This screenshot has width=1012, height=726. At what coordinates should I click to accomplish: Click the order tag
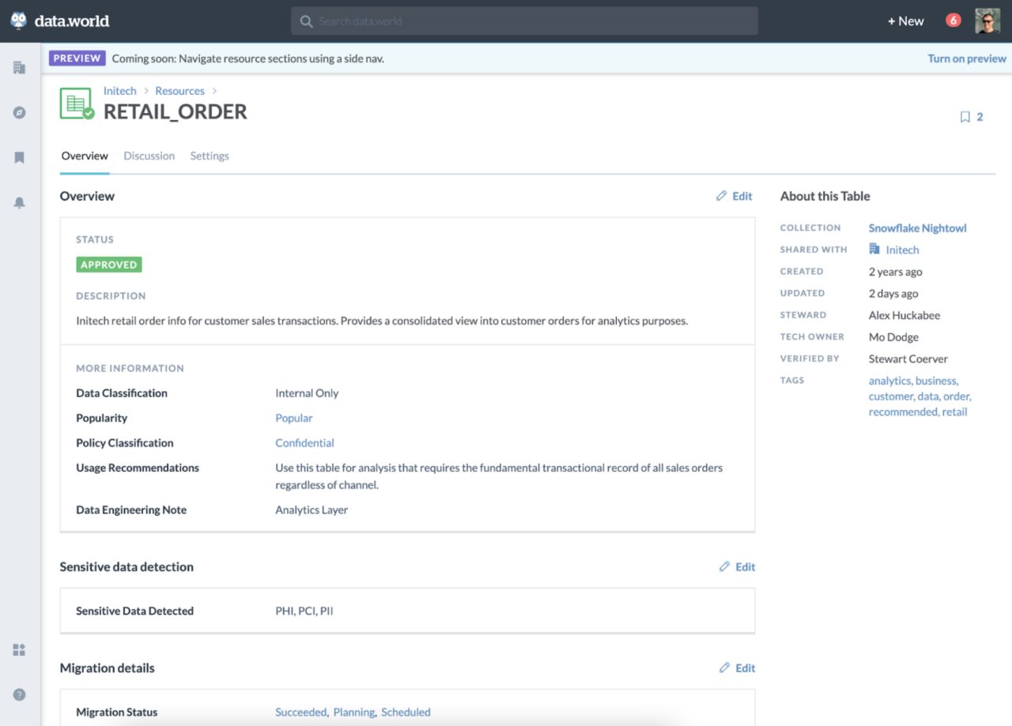pos(955,397)
